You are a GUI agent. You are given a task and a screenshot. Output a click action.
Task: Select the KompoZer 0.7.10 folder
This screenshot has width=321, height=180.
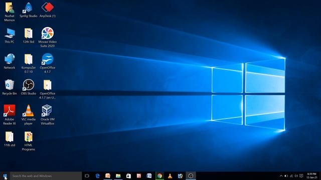pos(29,63)
